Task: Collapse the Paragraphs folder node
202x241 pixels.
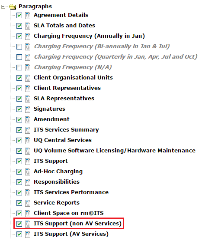Action: pos(3,7)
